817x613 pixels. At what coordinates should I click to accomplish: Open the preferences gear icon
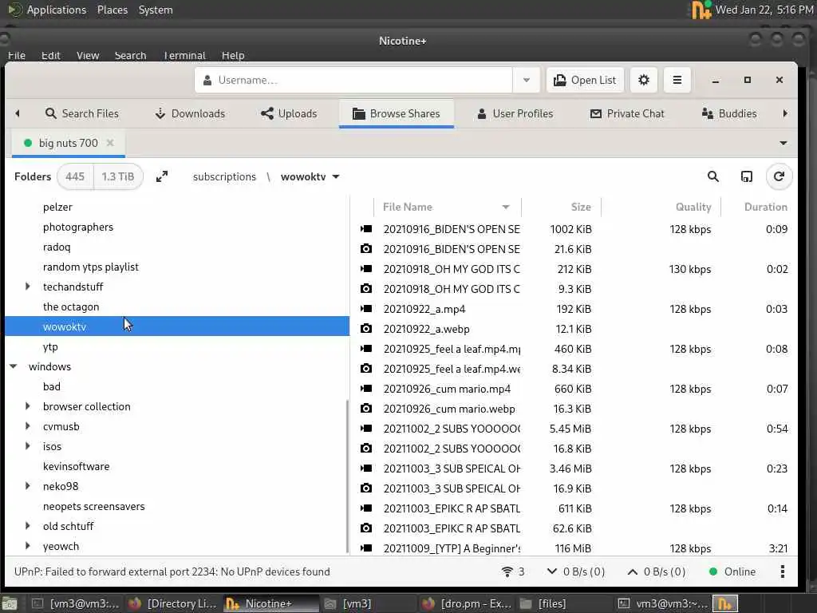point(644,81)
